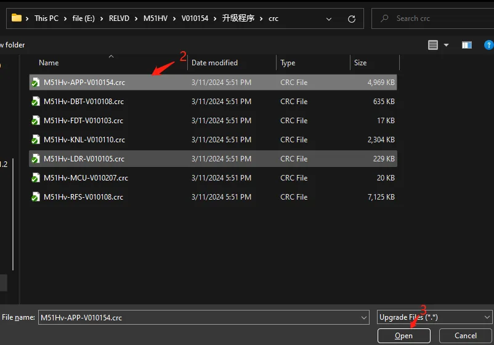
Task: Click date modified of M51Hv-RFS row
Action: 221,197
